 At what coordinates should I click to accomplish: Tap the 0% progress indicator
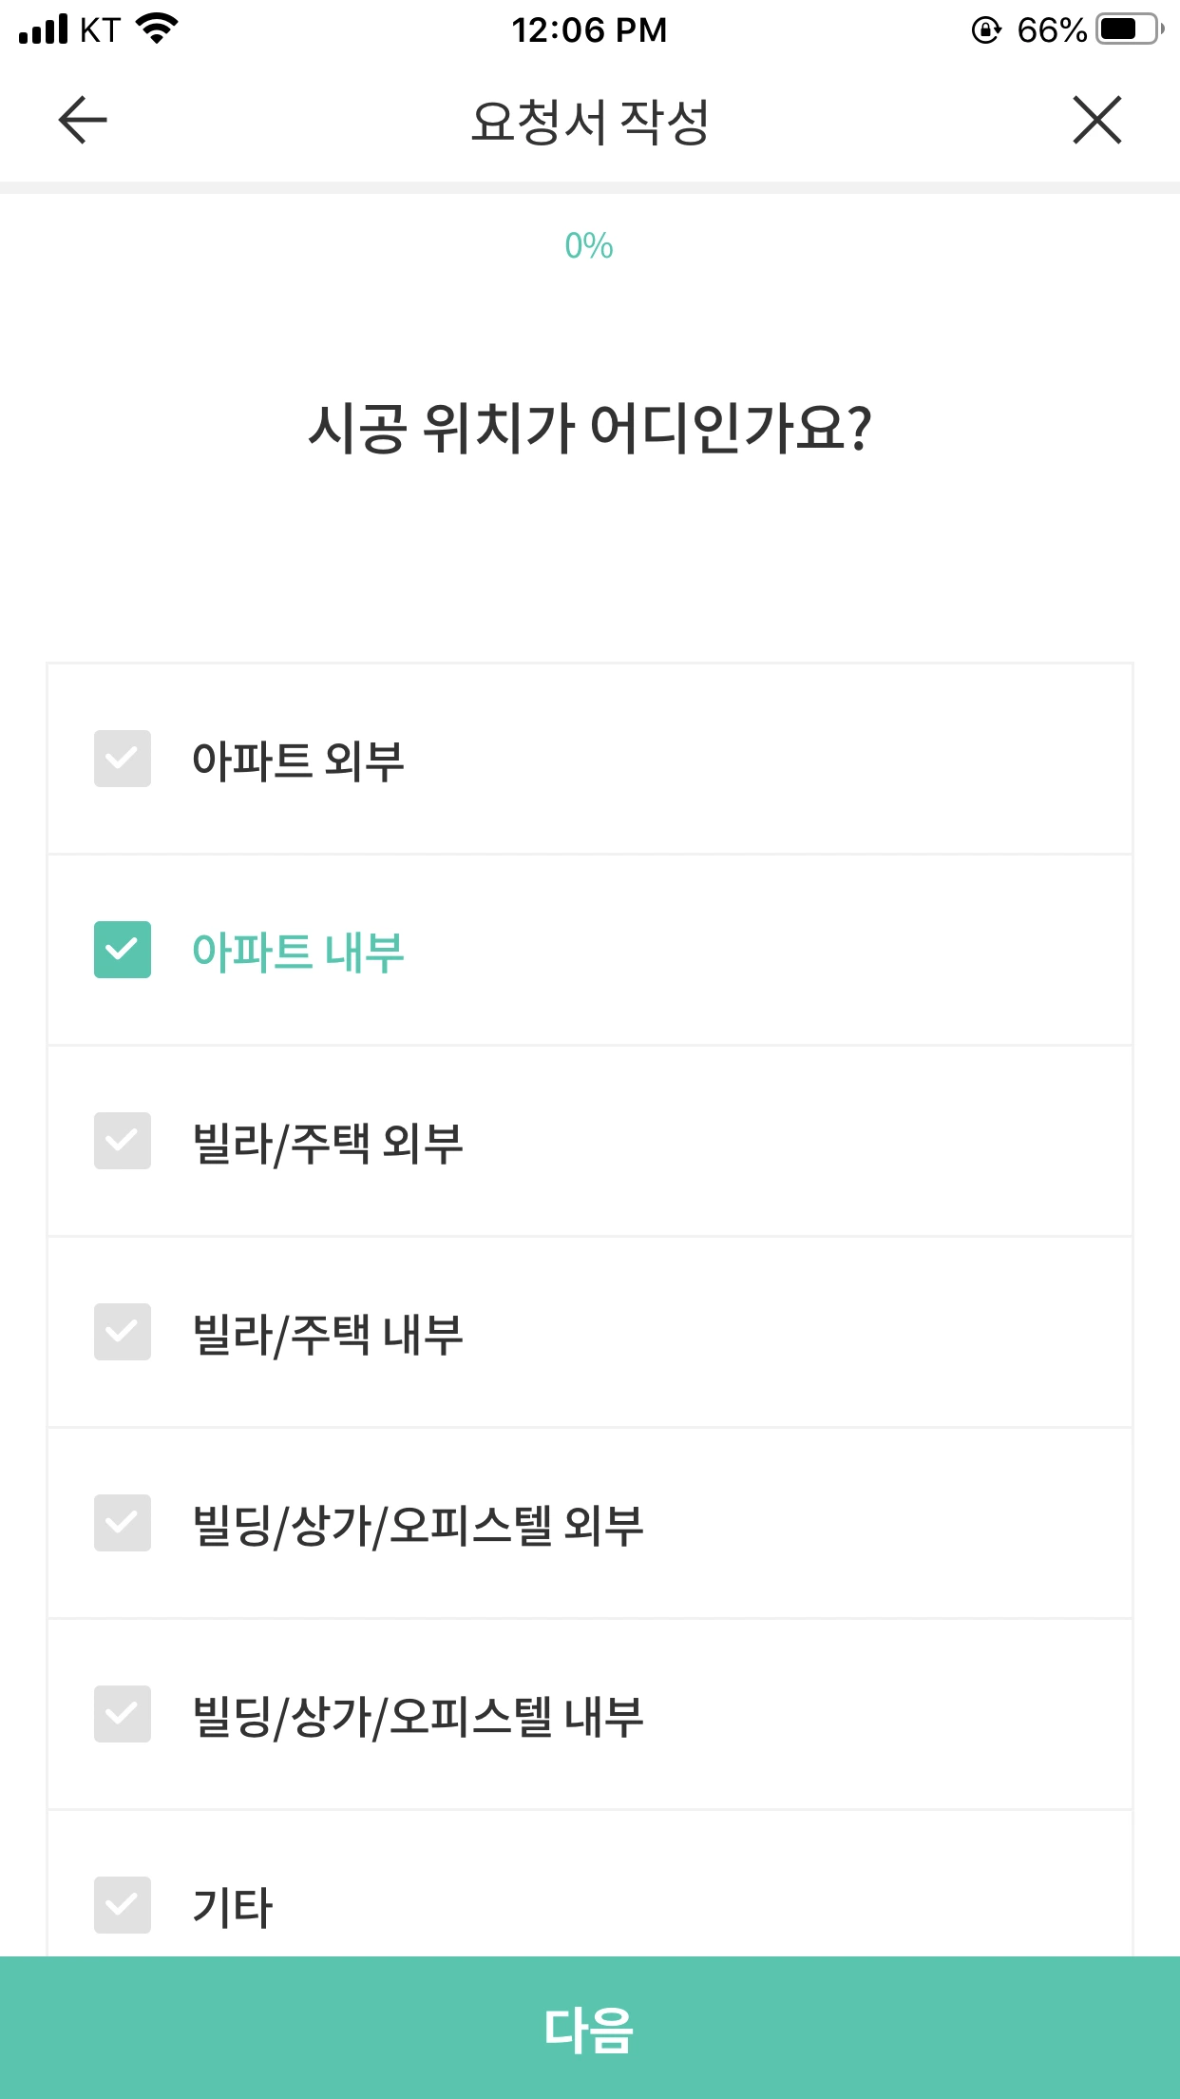coord(589,246)
